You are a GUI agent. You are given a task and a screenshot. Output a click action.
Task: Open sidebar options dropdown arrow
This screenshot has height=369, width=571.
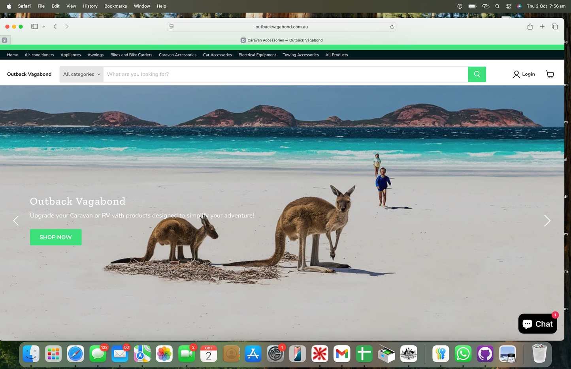(x=44, y=26)
